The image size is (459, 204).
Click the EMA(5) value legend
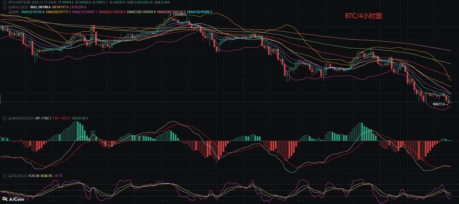tap(33, 12)
